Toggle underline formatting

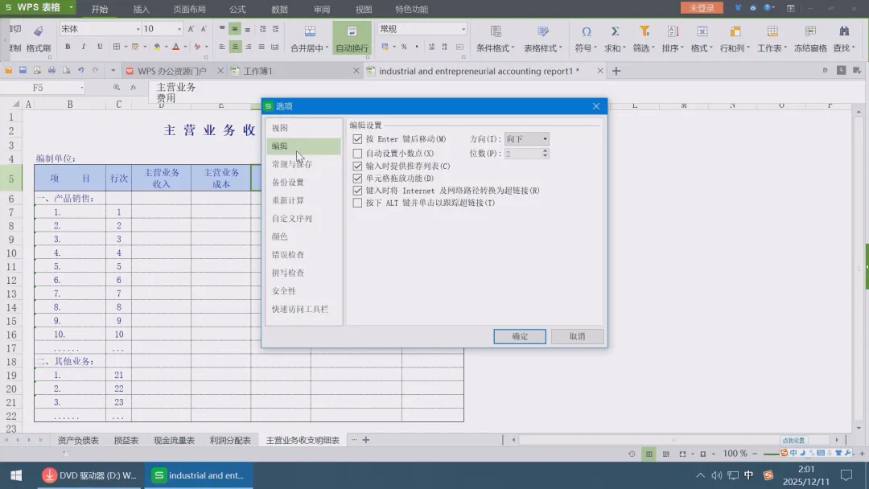pos(100,47)
